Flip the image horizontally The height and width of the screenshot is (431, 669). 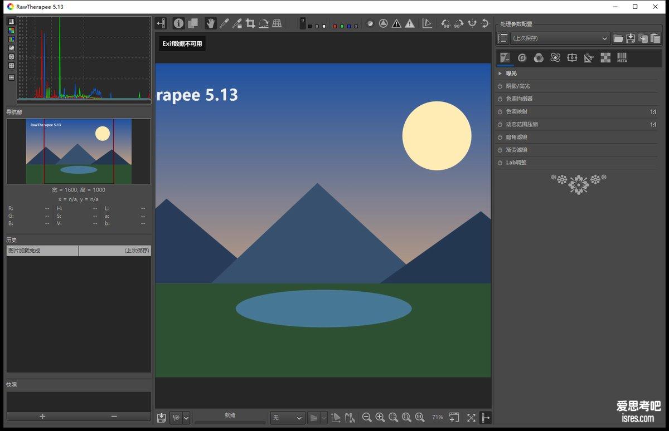click(472, 23)
